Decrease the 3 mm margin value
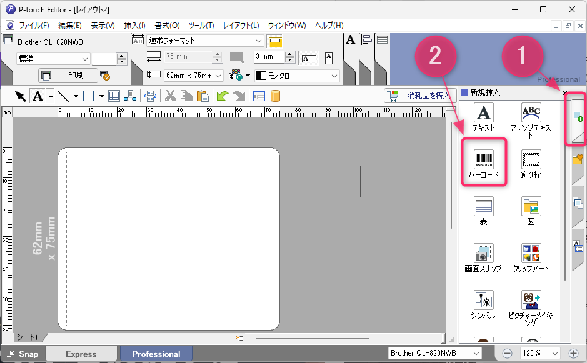Image resolution: width=587 pixels, height=363 pixels. (x=290, y=60)
